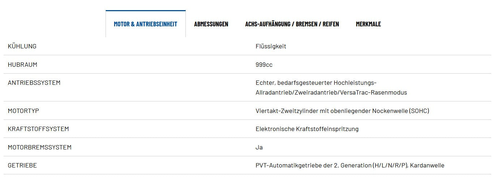Click the Allradantrieb/Zweiradantrieb/VersaTrac description text
496x183 pixels.
(331, 92)
